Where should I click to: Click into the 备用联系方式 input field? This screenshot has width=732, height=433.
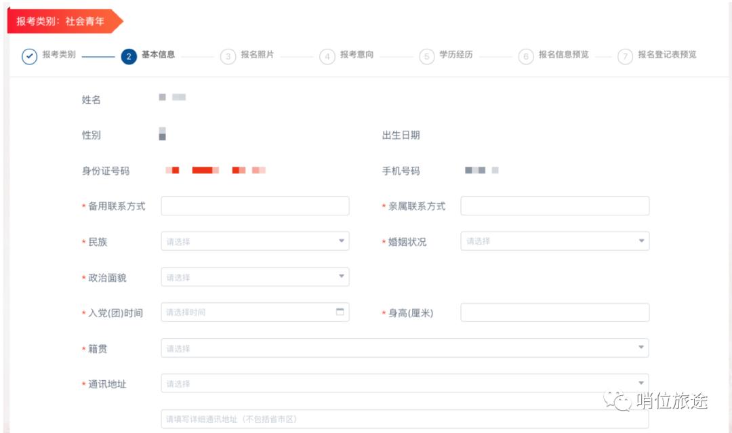coord(255,205)
